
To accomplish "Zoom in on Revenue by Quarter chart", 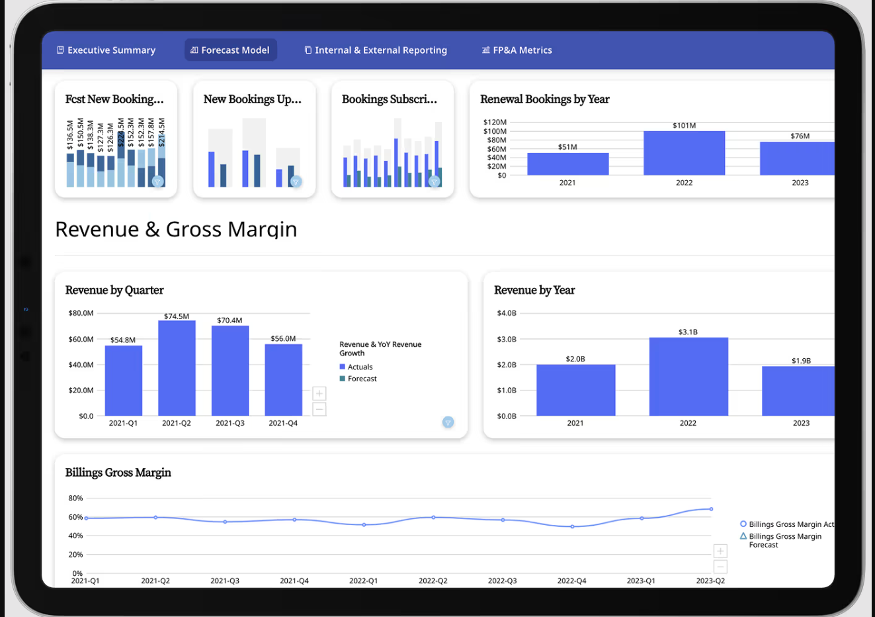I will coord(319,394).
